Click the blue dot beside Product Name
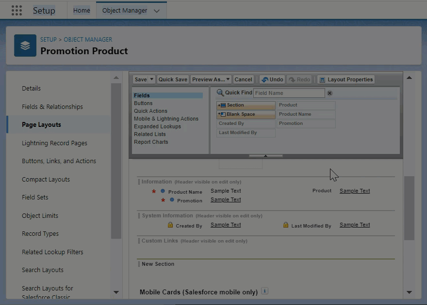Image resolution: width=427 pixels, height=305 pixels. 163,191
